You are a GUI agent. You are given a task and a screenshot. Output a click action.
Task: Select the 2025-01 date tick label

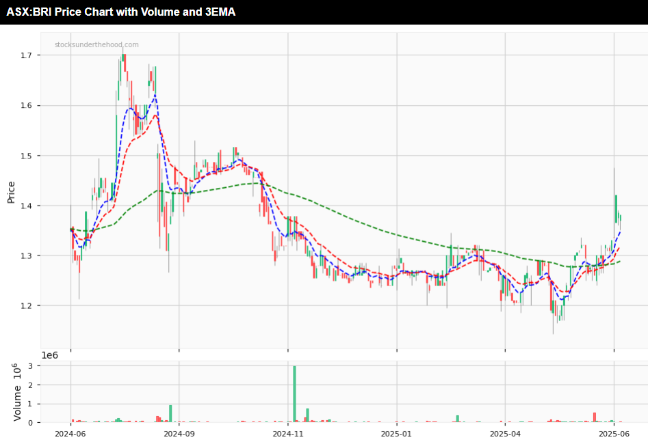click(396, 433)
